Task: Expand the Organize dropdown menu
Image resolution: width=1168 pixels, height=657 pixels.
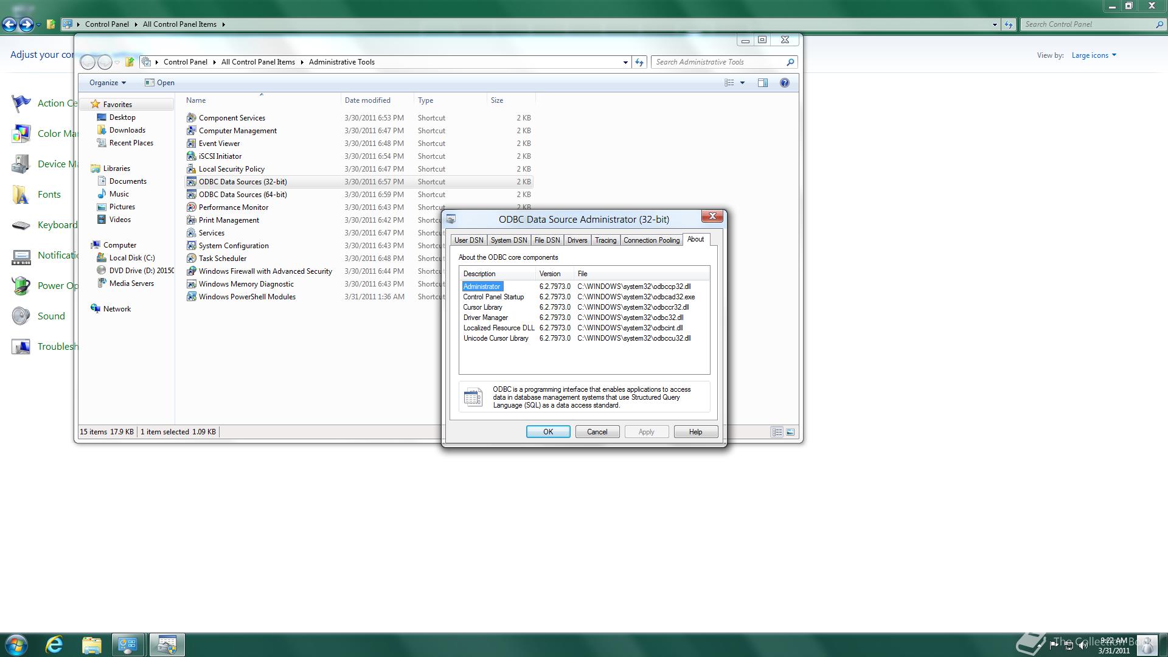Action: click(108, 83)
